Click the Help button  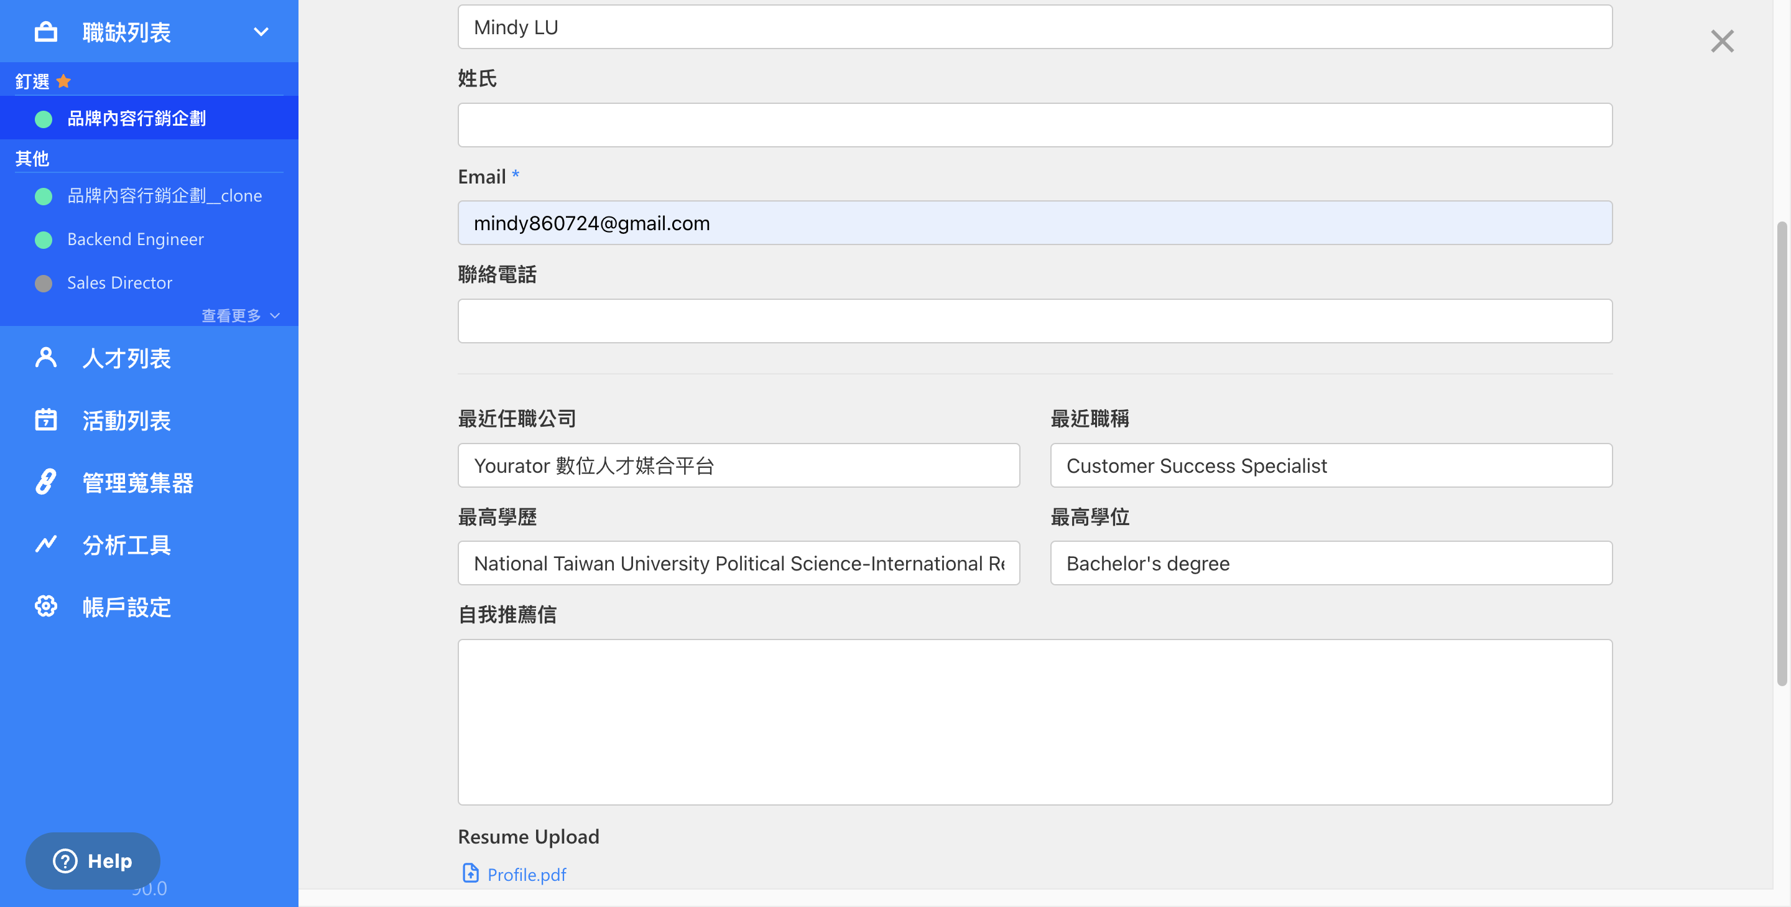pyautogui.click(x=93, y=860)
